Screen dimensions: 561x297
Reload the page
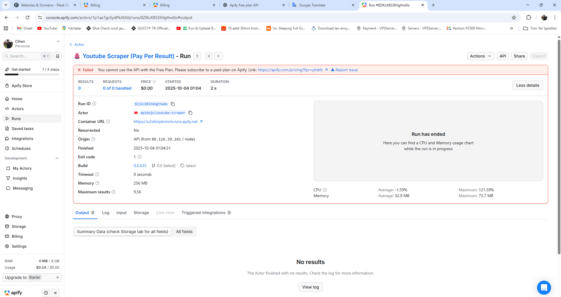tap(27, 18)
